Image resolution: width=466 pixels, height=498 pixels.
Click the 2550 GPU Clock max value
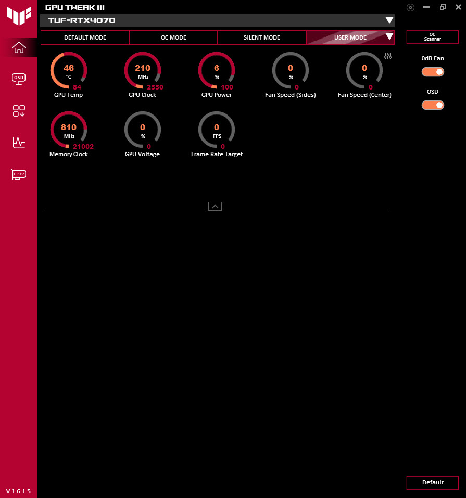tap(155, 87)
